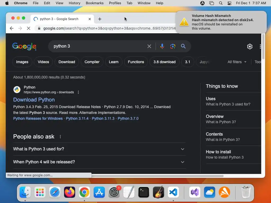This screenshot has height=203, width=271.
Task: Launch Safari from the Dock
Action: coord(55,192)
